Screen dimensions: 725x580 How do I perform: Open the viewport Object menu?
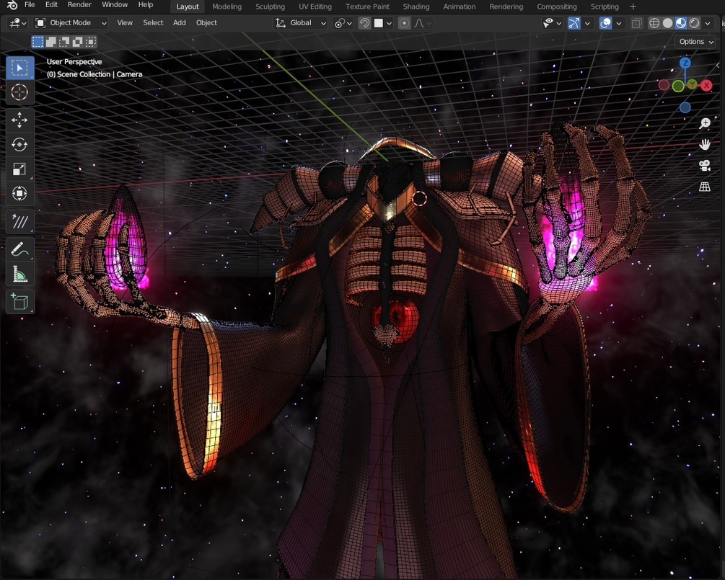(206, 22)
